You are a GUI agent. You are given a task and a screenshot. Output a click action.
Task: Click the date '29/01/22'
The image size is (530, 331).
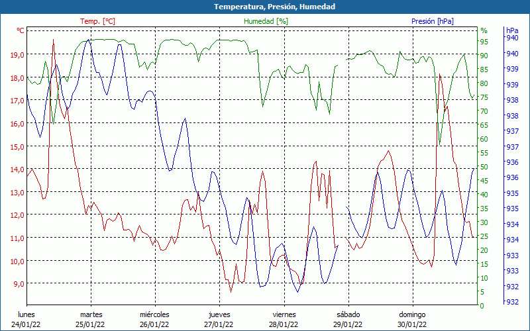point(348,324)
